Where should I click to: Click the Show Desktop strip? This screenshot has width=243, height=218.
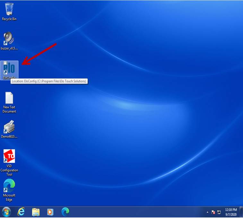[x=242, y=212]
